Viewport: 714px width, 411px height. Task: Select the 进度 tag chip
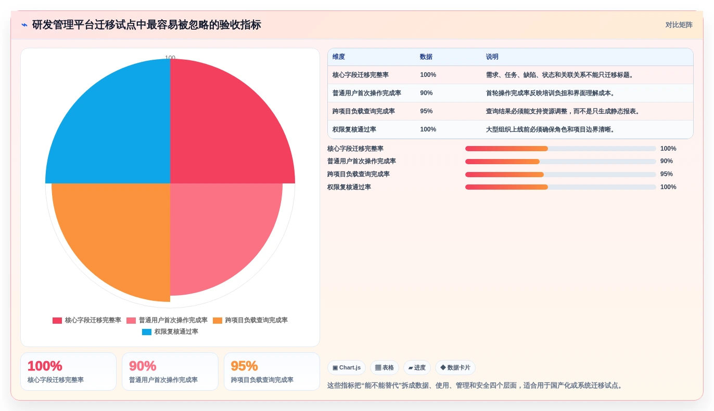[417, 368]
